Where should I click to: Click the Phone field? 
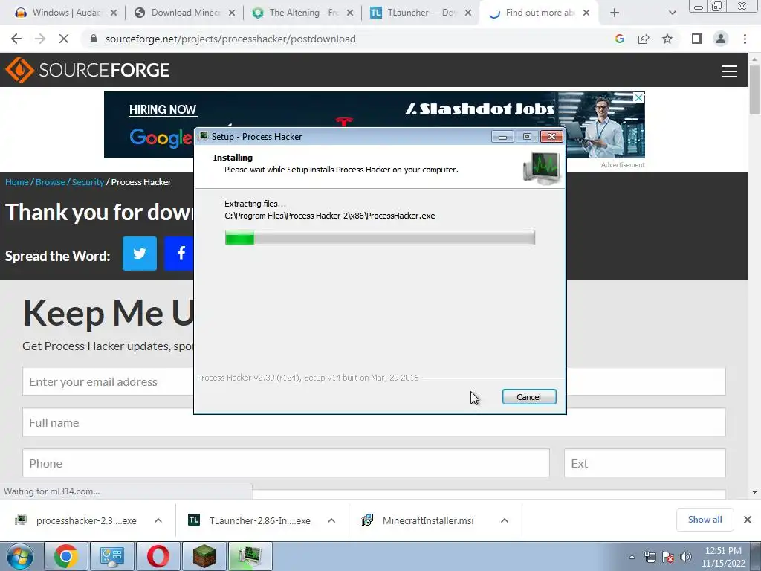286,463
